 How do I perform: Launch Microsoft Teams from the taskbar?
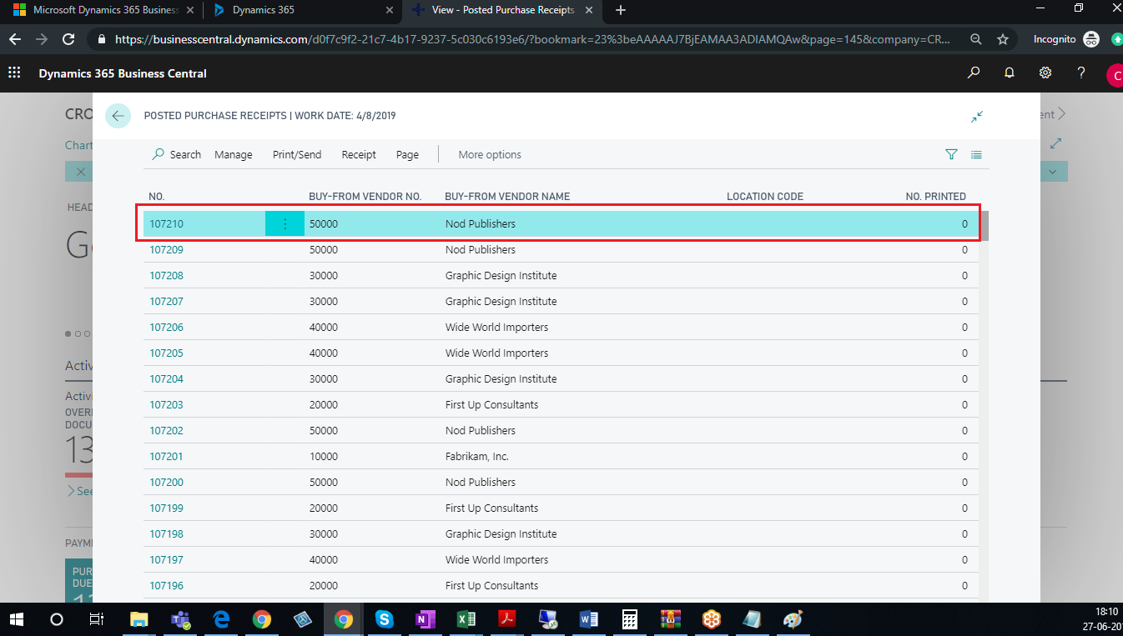[x=180, y=619]
